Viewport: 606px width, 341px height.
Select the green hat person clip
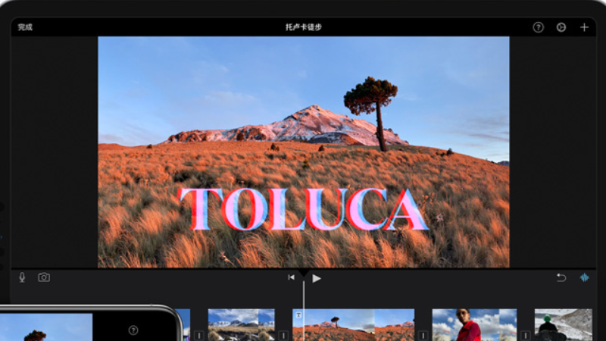pyautogui.click(x=563, y=325)
